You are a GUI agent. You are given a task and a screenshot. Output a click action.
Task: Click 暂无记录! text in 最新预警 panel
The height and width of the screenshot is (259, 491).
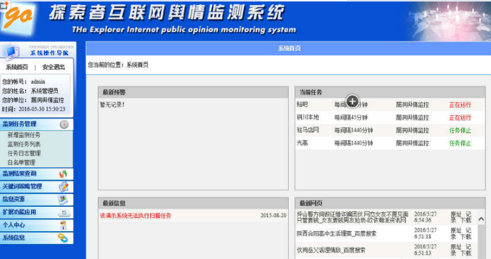pos(112,105)
